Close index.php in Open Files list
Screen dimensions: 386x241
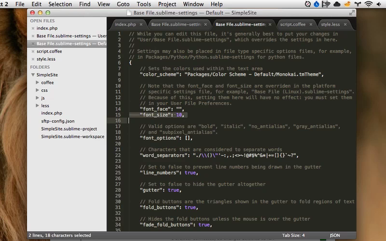33,28
